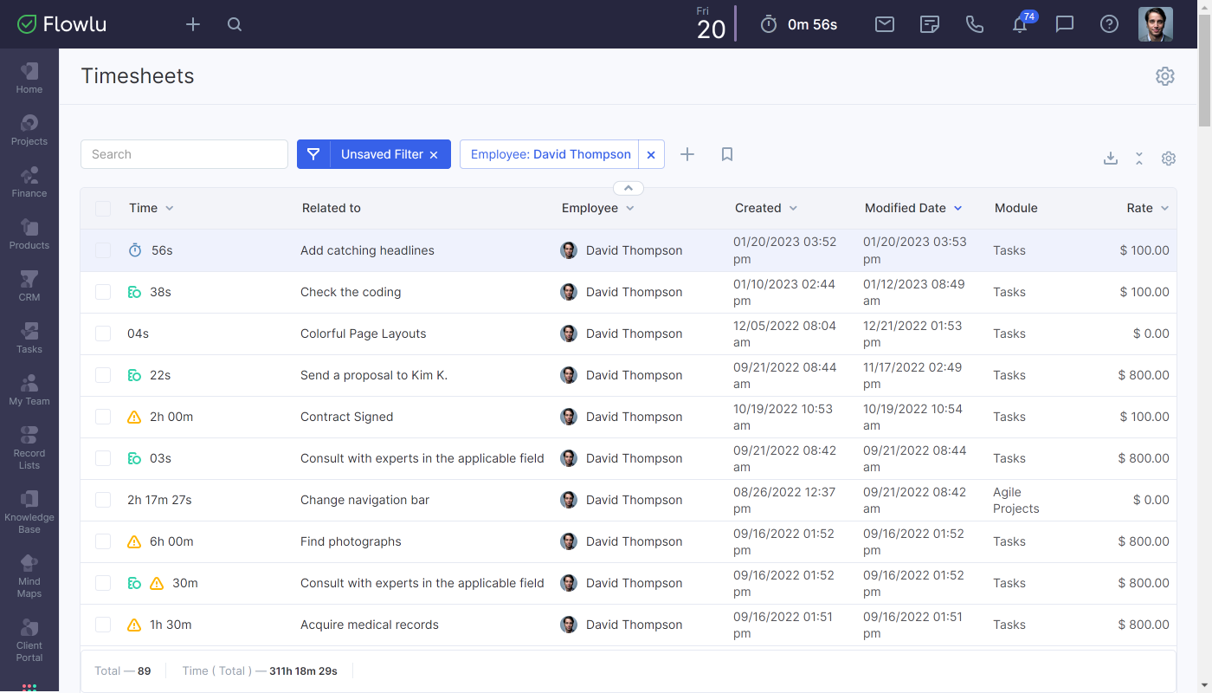This screenshot has height=693, width=1212.
Task: Click the Unsaved Filter button label
Action: [382, 154]
